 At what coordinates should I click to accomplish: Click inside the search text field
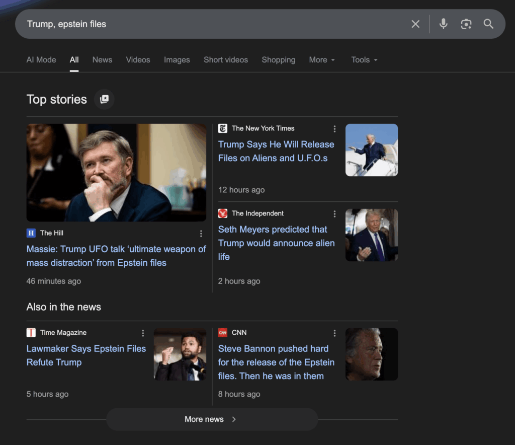point(201,24)
